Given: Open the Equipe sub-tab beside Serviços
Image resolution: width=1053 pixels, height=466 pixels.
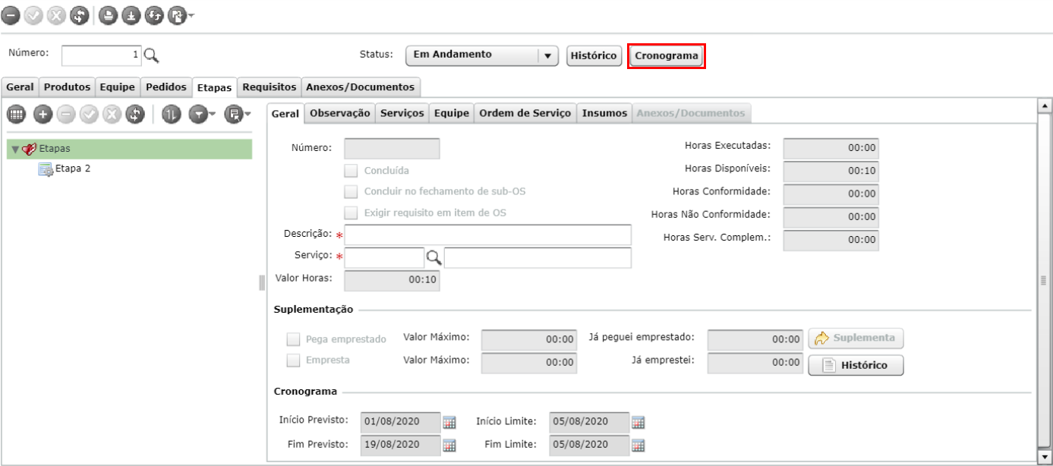Looking at the screenshot, I should coord(451,112).
